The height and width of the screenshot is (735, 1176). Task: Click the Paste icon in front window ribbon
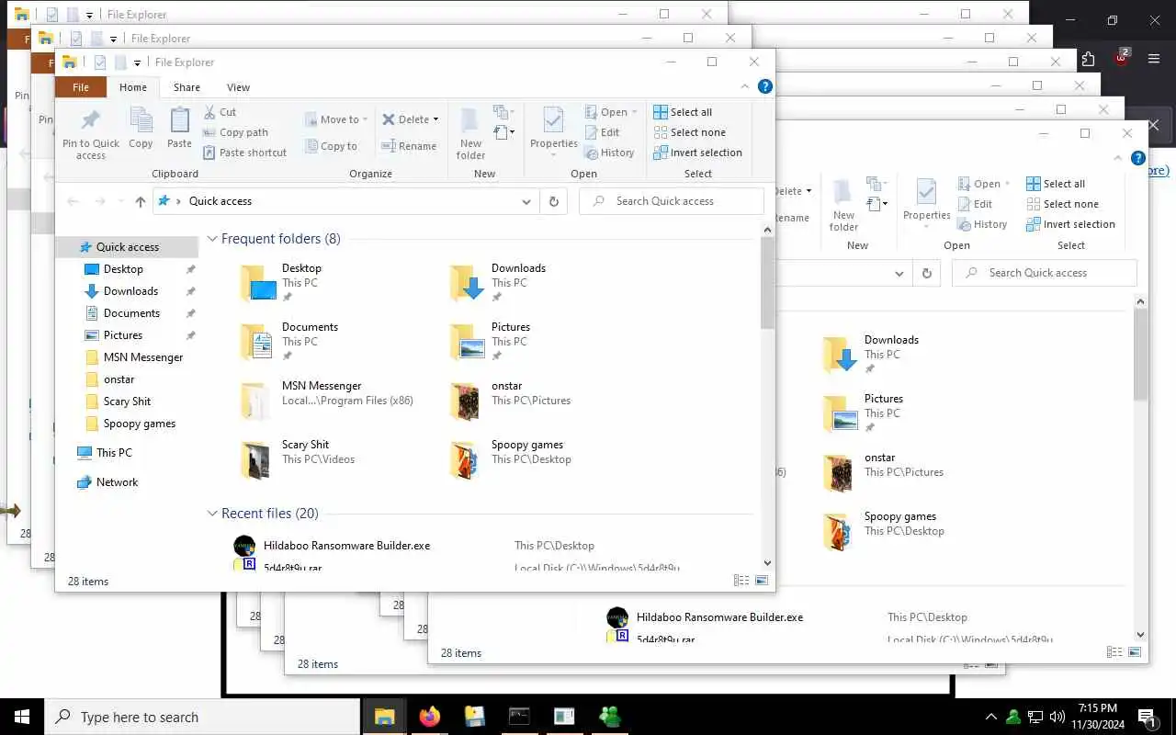click(179, 128)
